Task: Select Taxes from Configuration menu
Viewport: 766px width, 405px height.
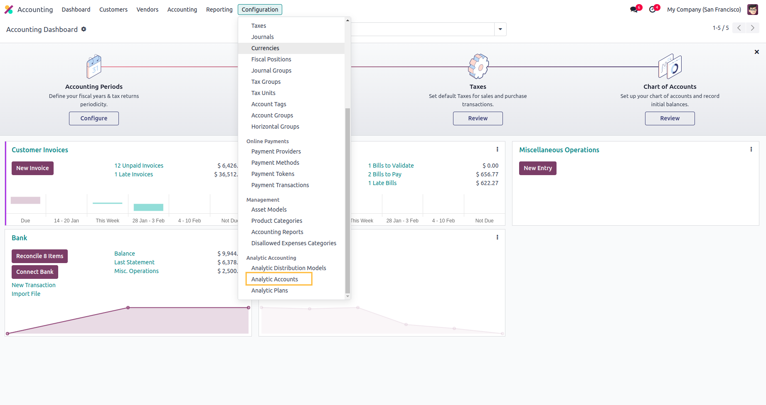Action: (291, 26)
